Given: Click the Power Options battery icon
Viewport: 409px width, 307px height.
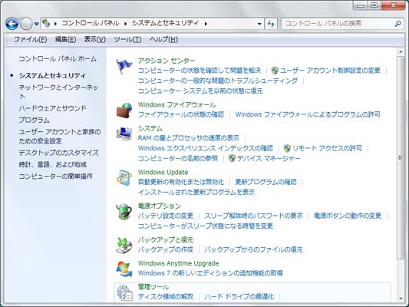Looking at the screenshot, I should (x=124, y=211).
